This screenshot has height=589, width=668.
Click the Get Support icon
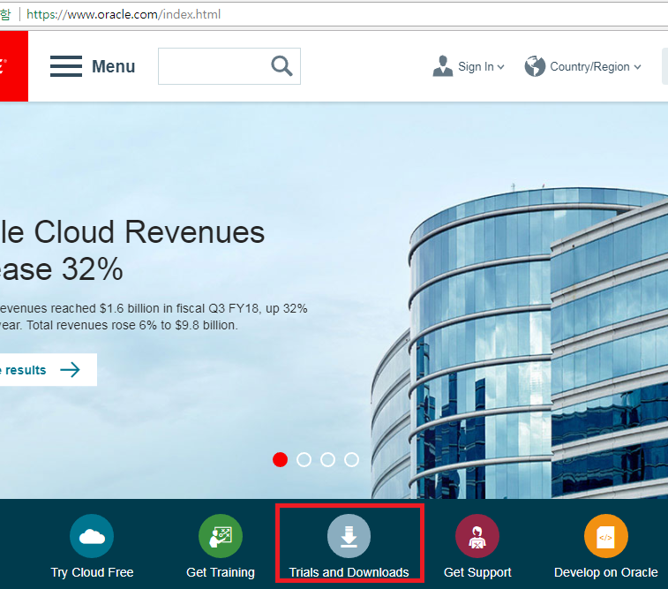pos(477,536)
